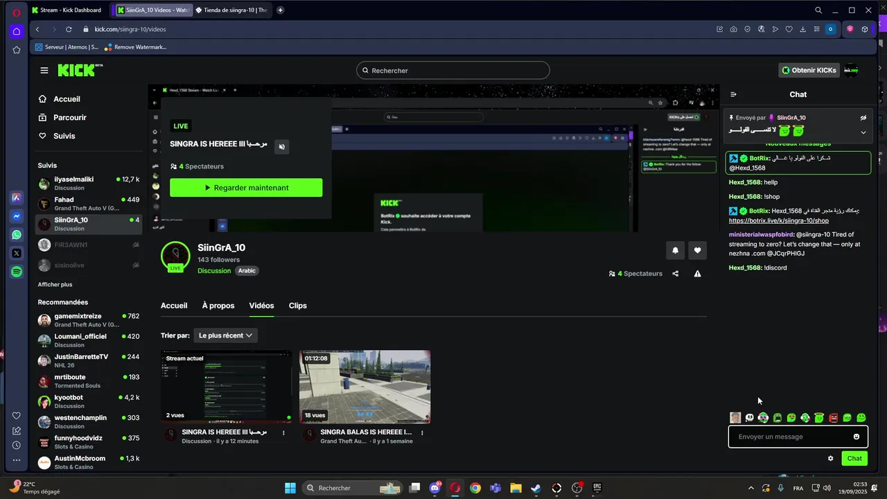Screen dimensions: 887x499
Task: Open Opera Easy Setup sliders icon
Action: pos(816,29)
